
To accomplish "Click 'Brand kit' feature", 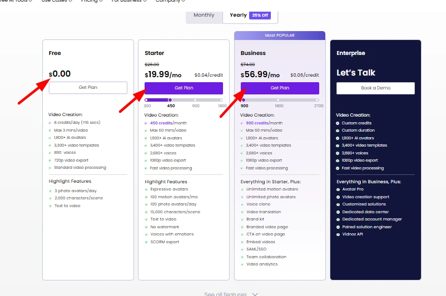I will (255, 219).
